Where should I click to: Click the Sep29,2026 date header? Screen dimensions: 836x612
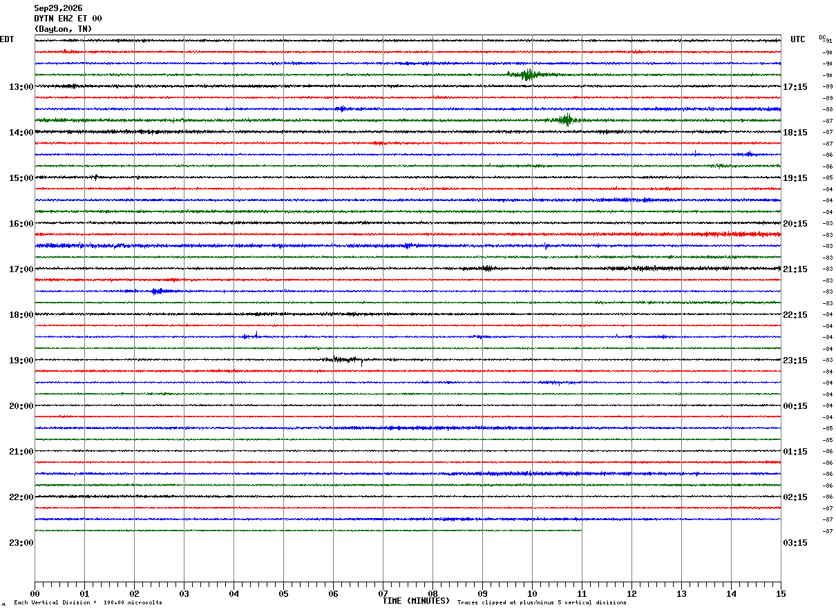59,8
